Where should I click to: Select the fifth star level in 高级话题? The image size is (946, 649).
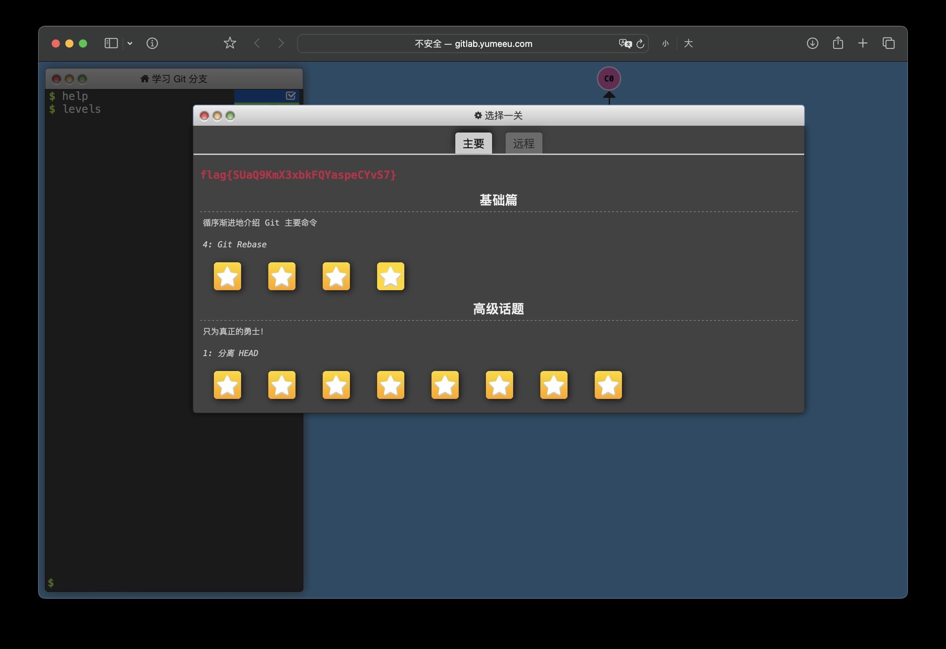tap(444, 385)
